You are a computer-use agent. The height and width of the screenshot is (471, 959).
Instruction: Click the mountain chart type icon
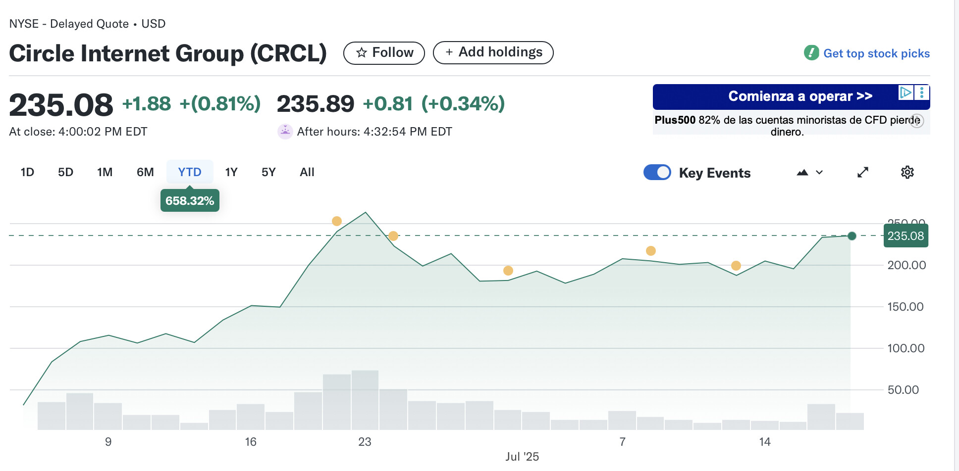[x=802, y=172]
